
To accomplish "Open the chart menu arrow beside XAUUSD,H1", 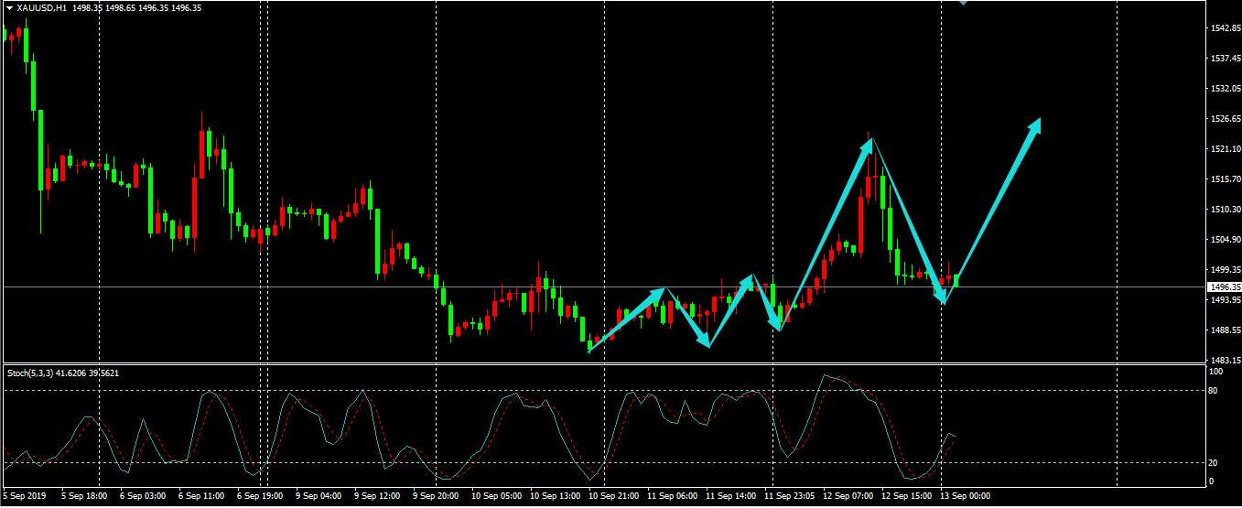I will pyautogui.click(x=10, y=7).
